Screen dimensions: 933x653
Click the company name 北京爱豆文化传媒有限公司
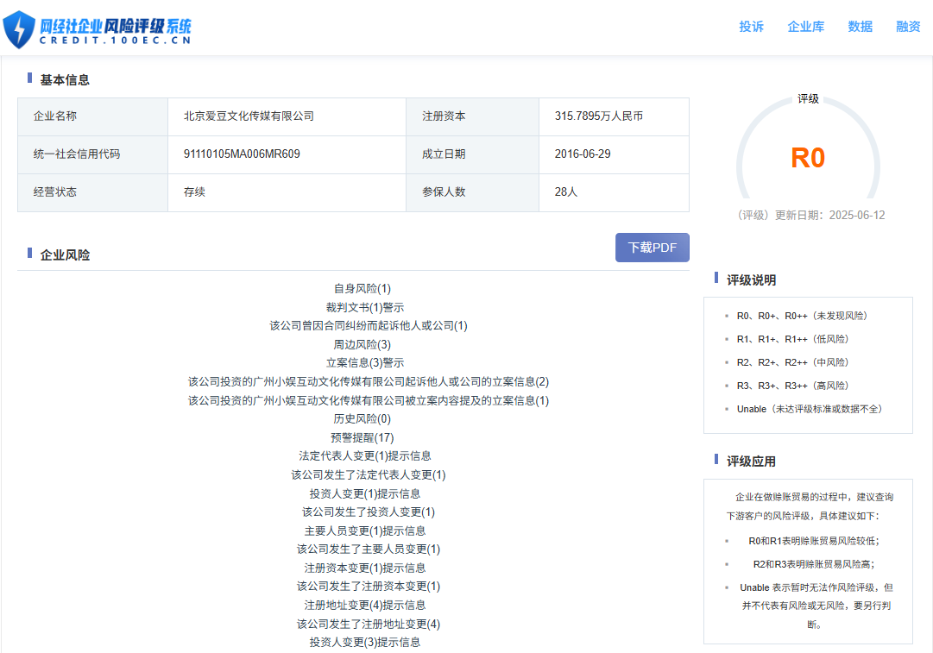[249, 116]
